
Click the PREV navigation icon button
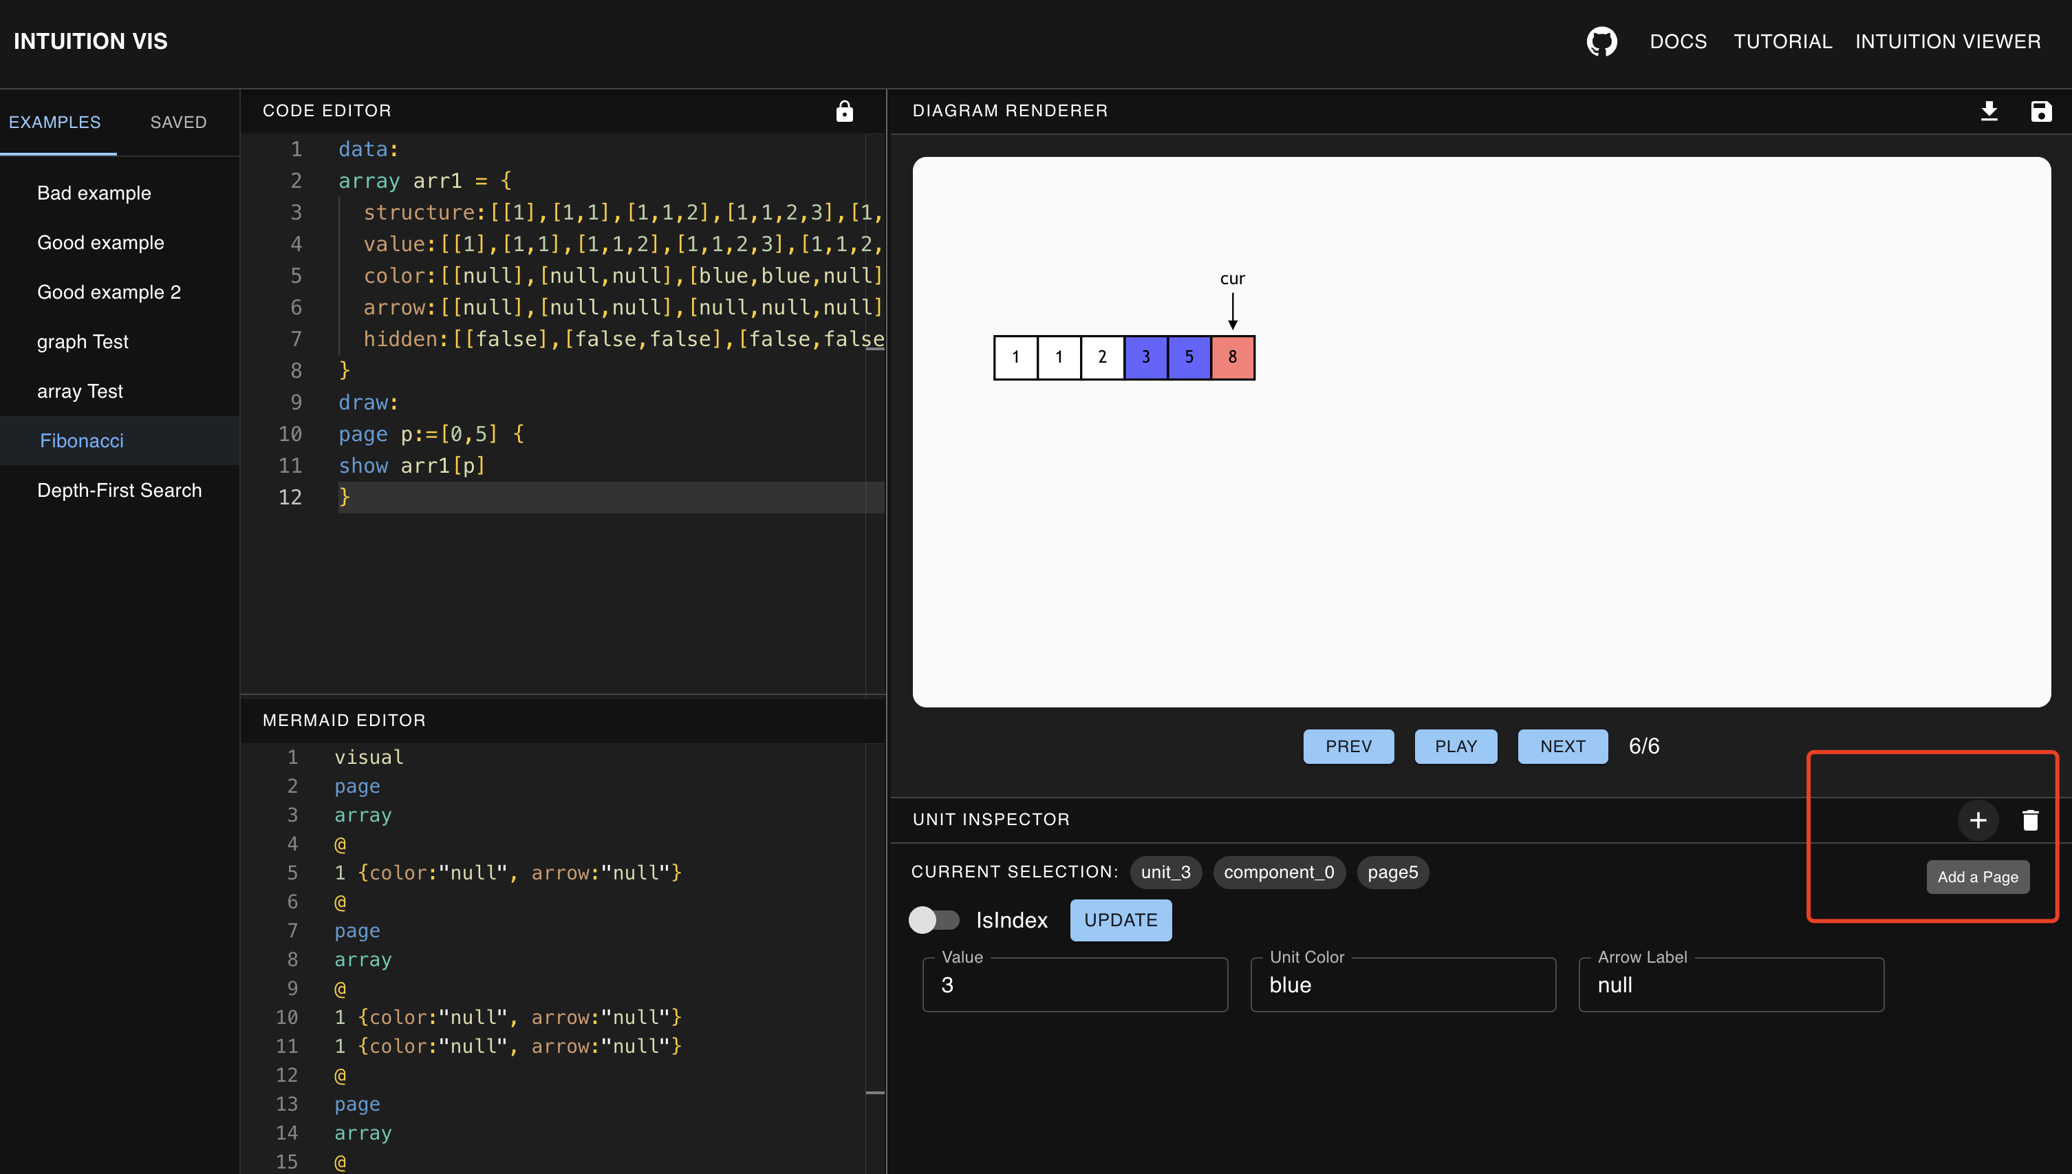(1349, 746)
